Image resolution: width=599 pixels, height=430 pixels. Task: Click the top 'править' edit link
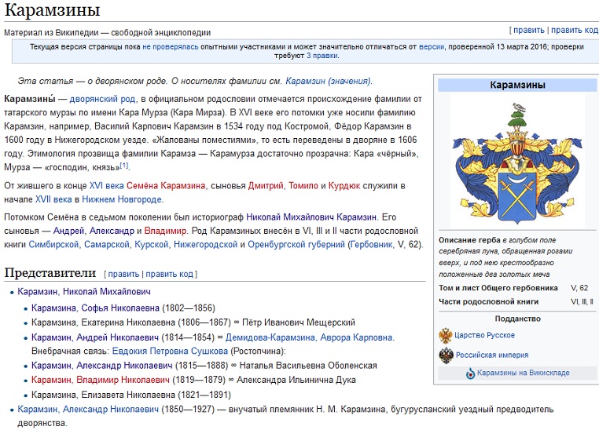tap(529, 30)
